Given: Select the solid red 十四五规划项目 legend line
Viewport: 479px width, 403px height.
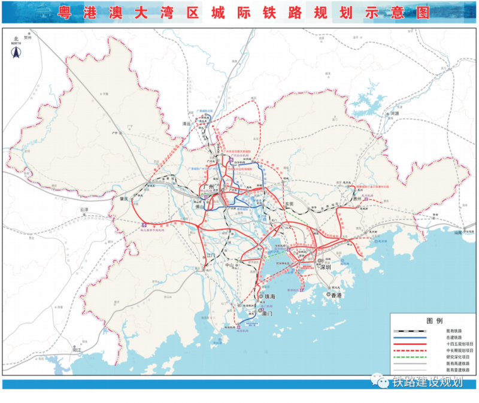Looking at the screenshot, I should (x=409, y=344).
